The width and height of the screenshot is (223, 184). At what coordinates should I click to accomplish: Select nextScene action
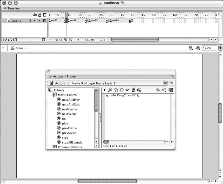pos(69,114)
